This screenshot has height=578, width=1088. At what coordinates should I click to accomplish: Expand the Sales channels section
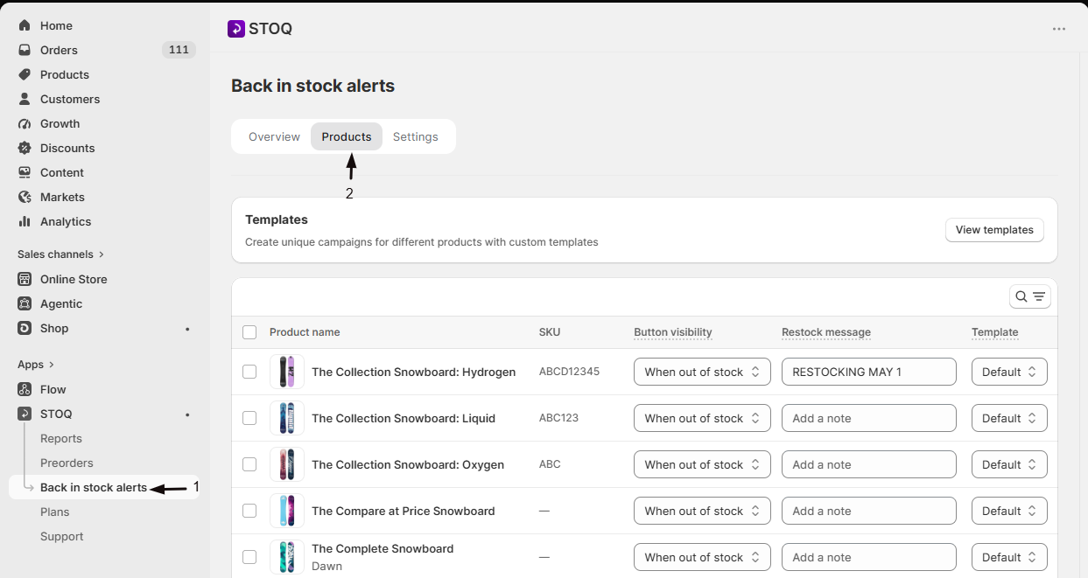point(60,254)
